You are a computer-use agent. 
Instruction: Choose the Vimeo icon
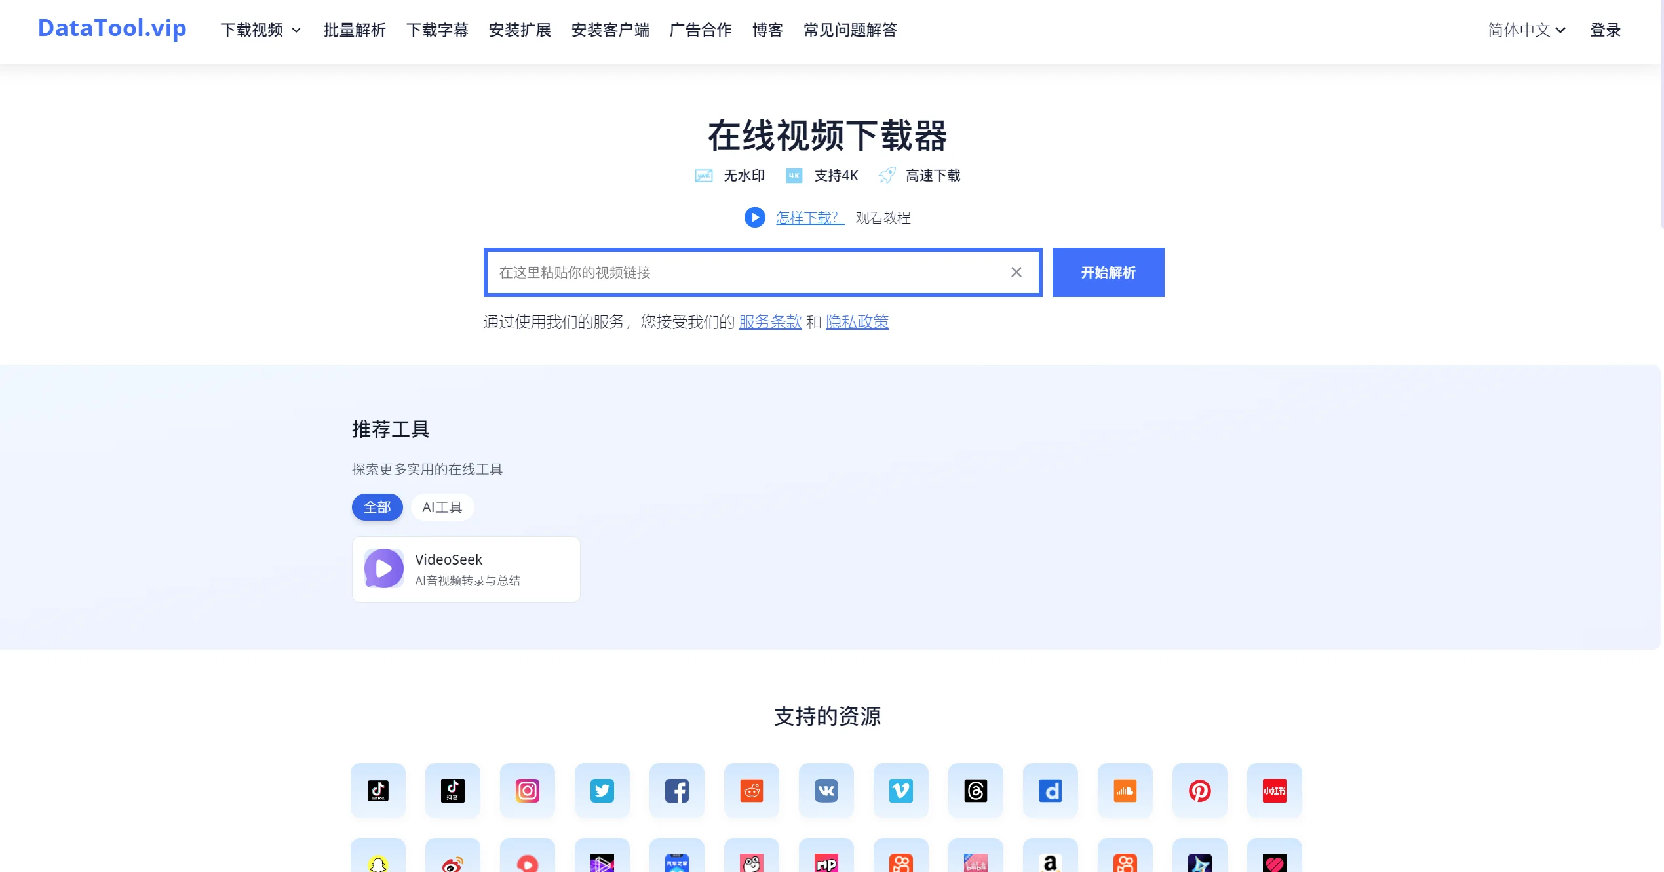pos(901,790)
